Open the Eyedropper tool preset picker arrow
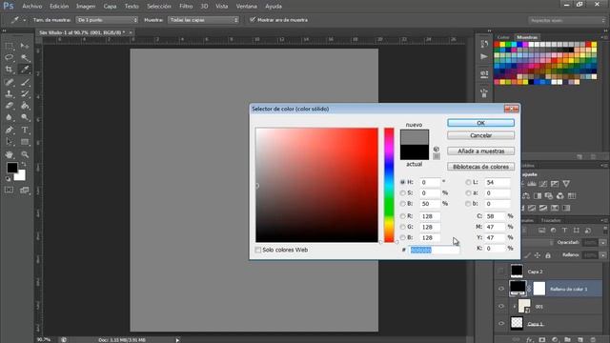The image size is (610, 343). point(25,20)
